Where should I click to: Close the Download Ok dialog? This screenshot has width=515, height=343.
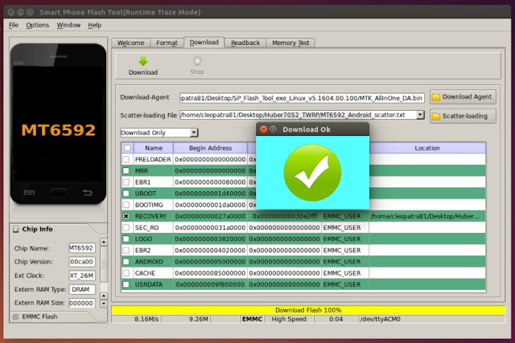click(263, 129)
